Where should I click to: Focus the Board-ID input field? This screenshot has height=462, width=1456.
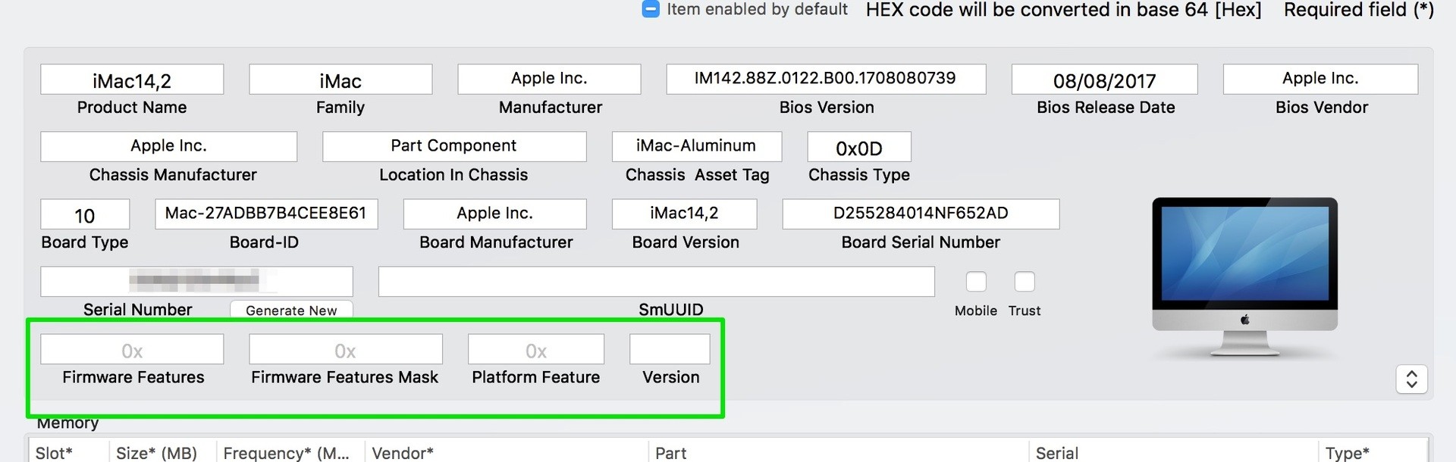[x=266, y=214]
